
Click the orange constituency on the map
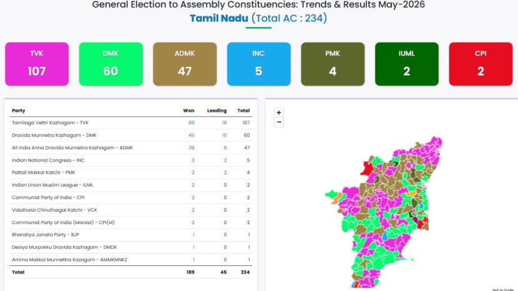click(336, 199)
